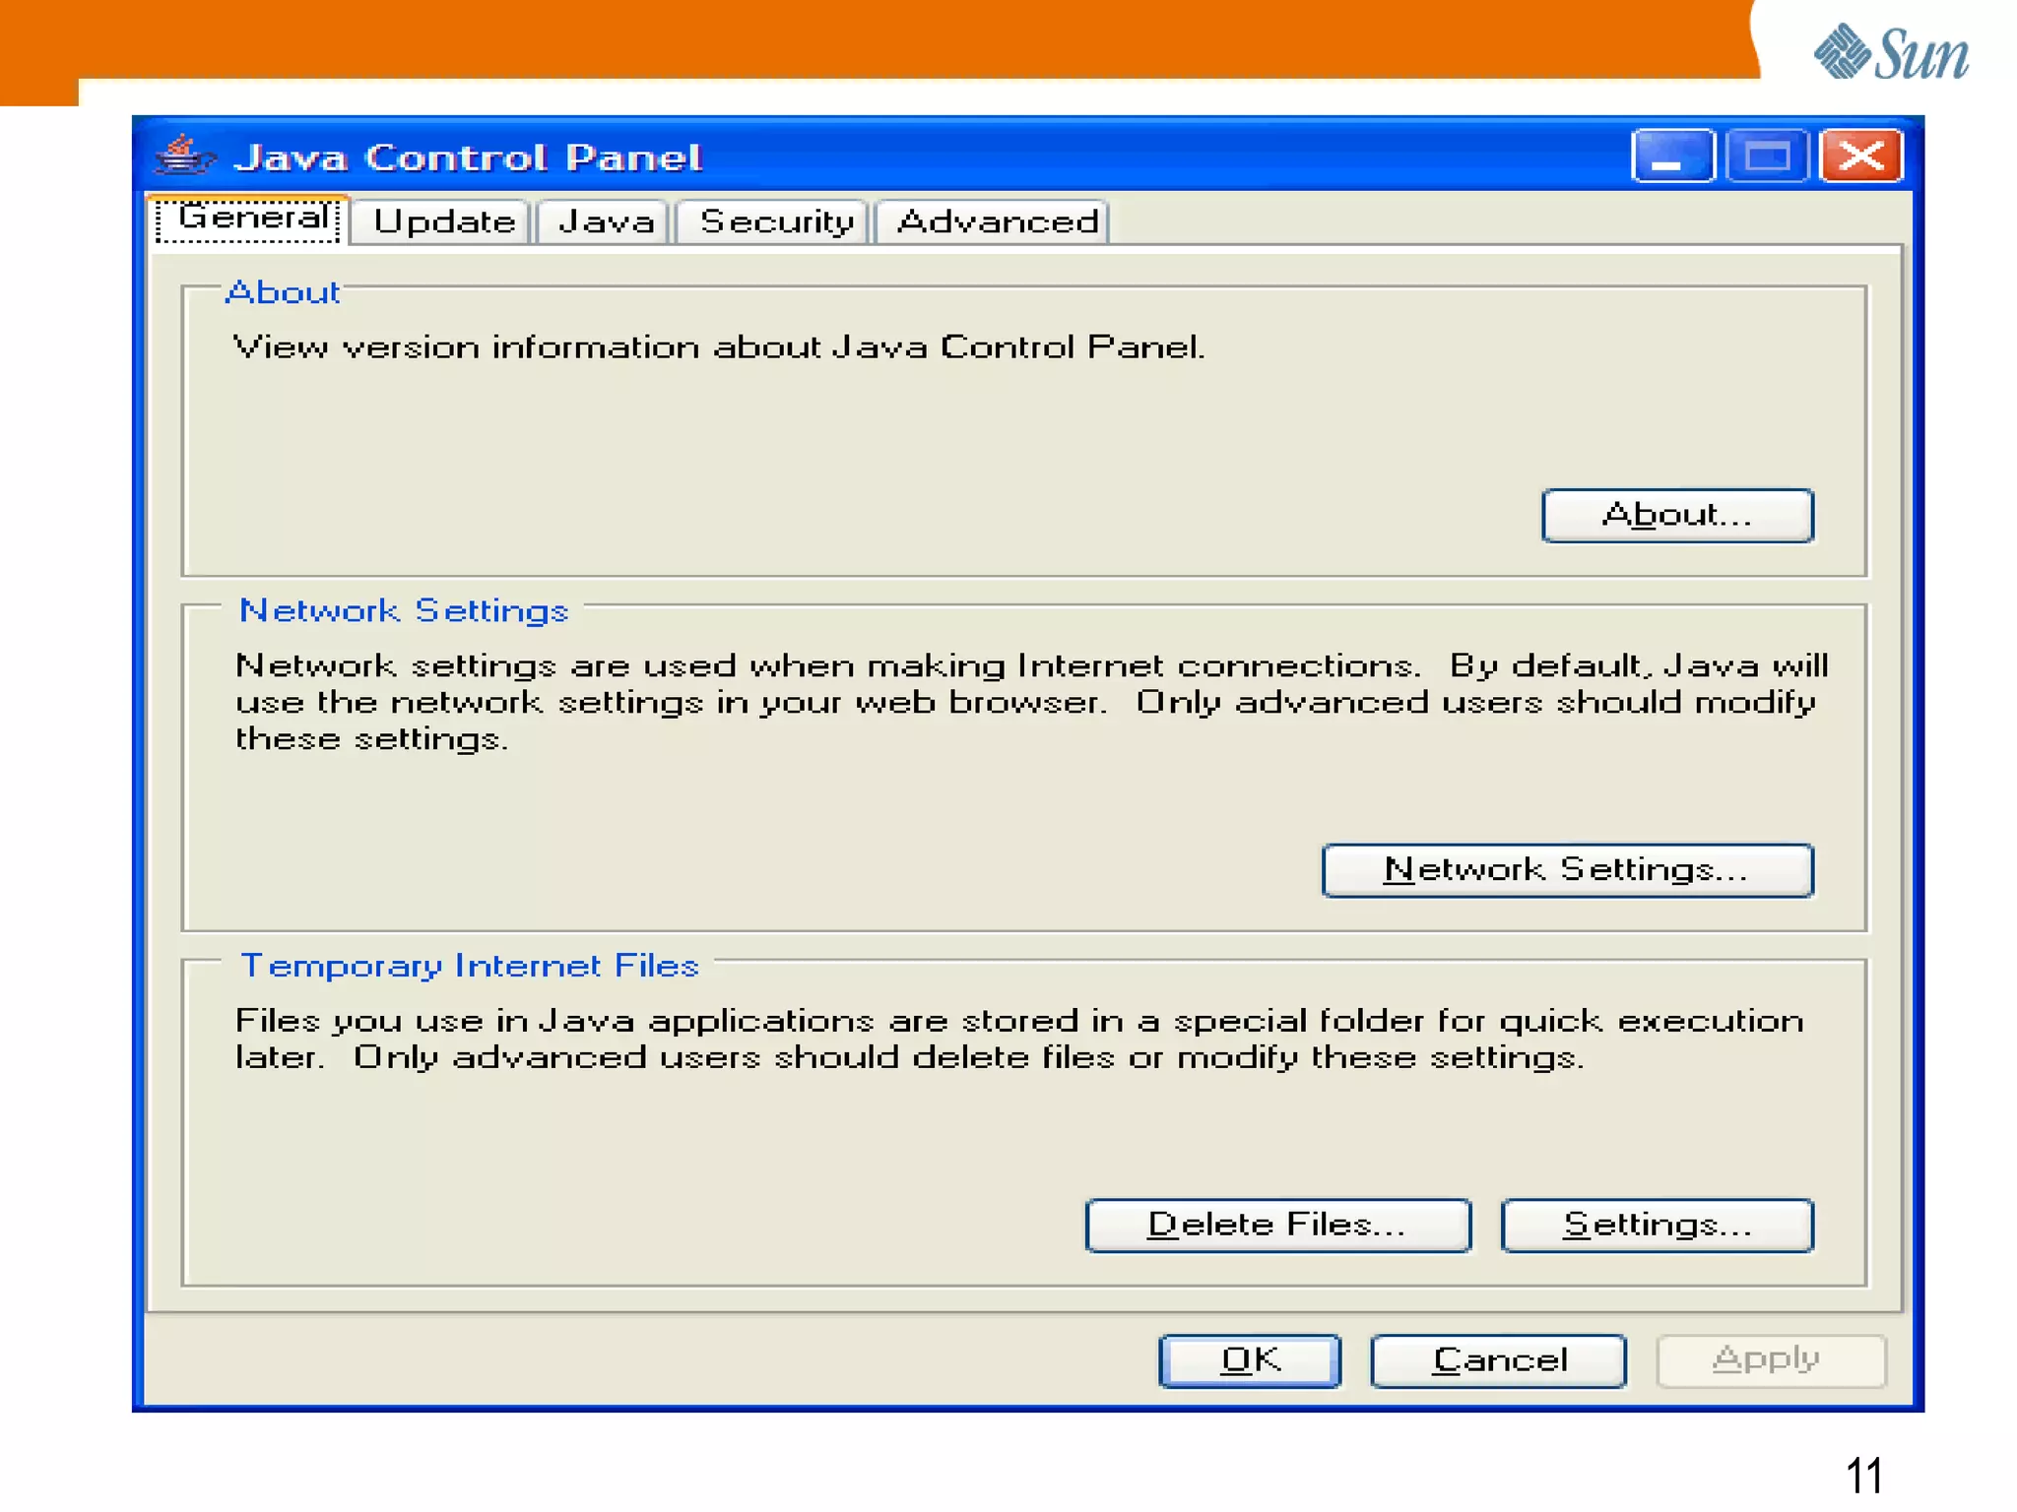
Task: Open temporary files Settings... button
Action: [1657, 1225]
